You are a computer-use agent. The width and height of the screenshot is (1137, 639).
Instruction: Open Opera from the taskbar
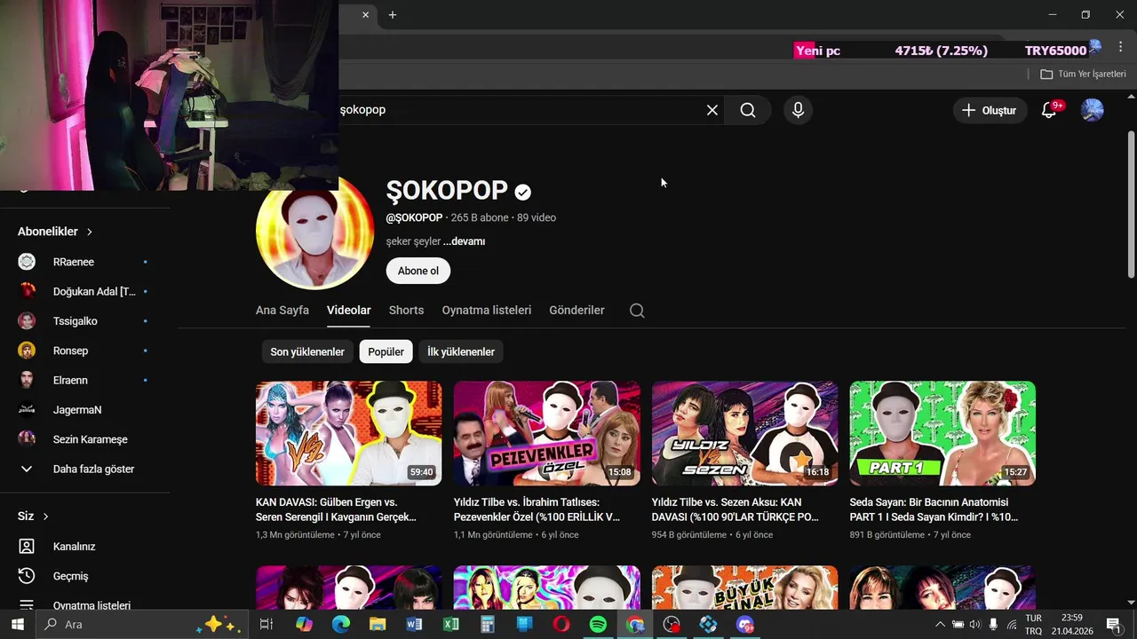click(561, 625)
